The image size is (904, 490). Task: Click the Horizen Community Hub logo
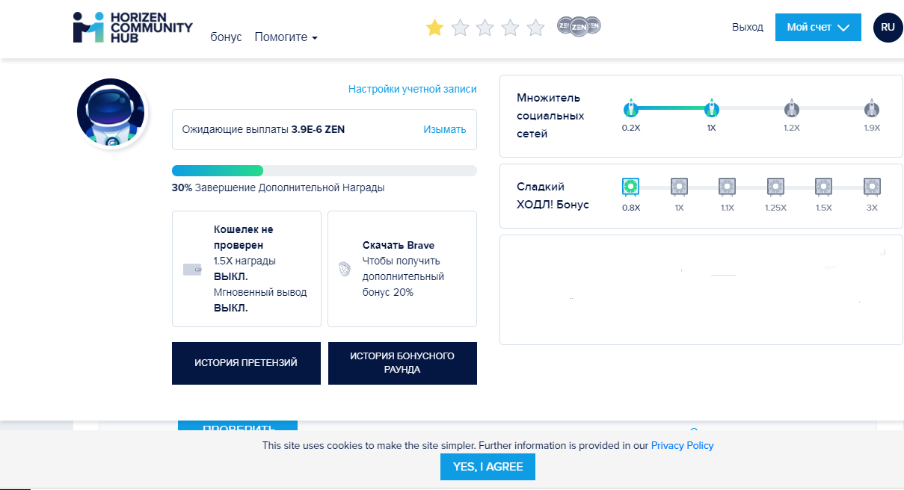tap(133, 27)
